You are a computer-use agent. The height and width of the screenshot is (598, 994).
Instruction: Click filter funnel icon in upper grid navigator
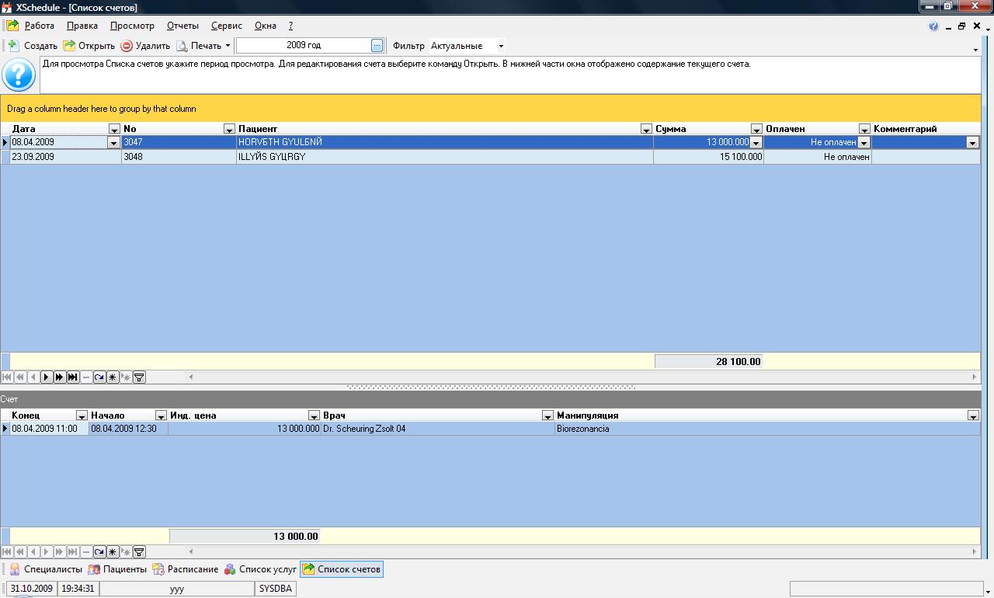(x=139, y=377)
